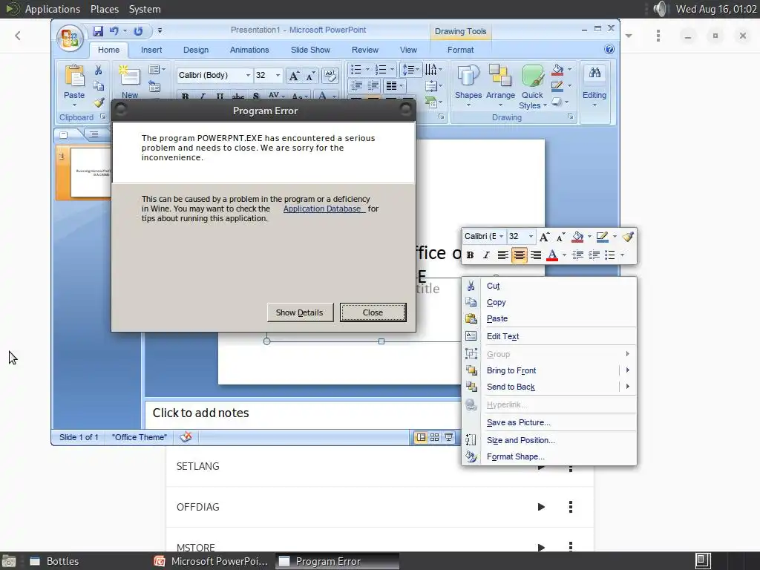Screen dimensions: 760x570
Task: Click the Bottles taskbar entry
Action: [62, 561]
